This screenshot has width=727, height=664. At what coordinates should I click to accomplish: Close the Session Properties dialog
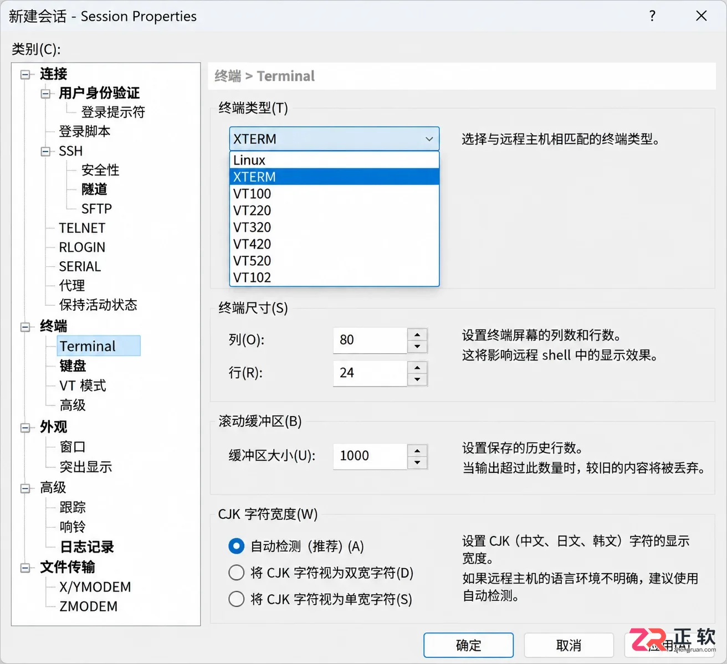pos(701,16)
